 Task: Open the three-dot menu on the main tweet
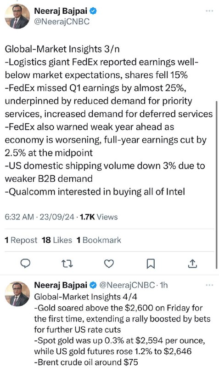[x=209, y=11]
